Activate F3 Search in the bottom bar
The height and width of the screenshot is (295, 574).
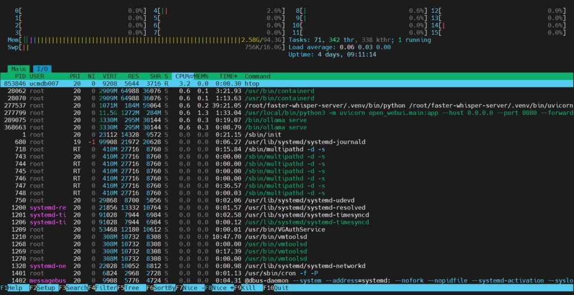click(x=73, y=288)
